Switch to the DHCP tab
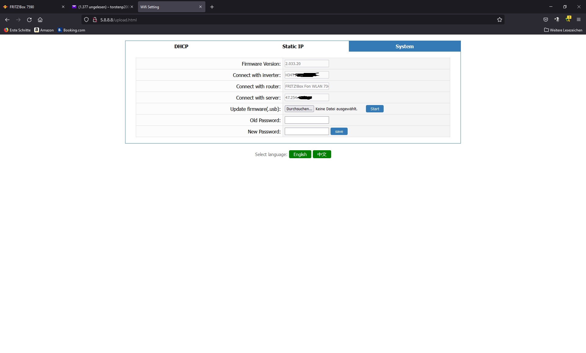 (x=181, y=46)
